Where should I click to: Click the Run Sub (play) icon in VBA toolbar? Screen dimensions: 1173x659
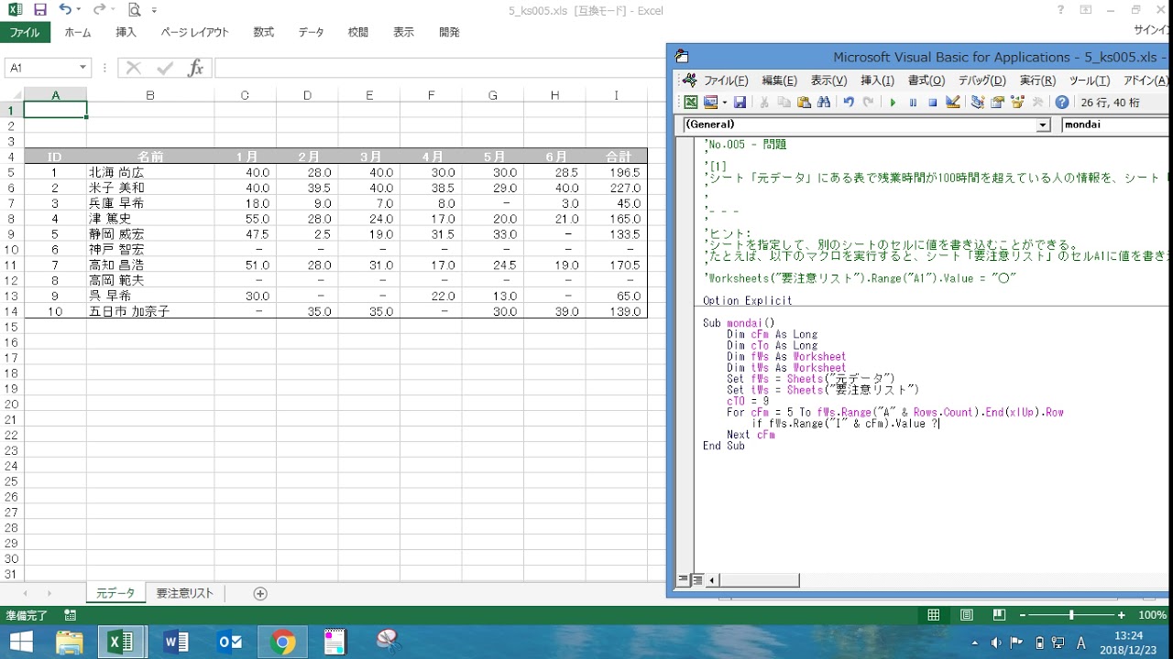click(x=893, y=103)
